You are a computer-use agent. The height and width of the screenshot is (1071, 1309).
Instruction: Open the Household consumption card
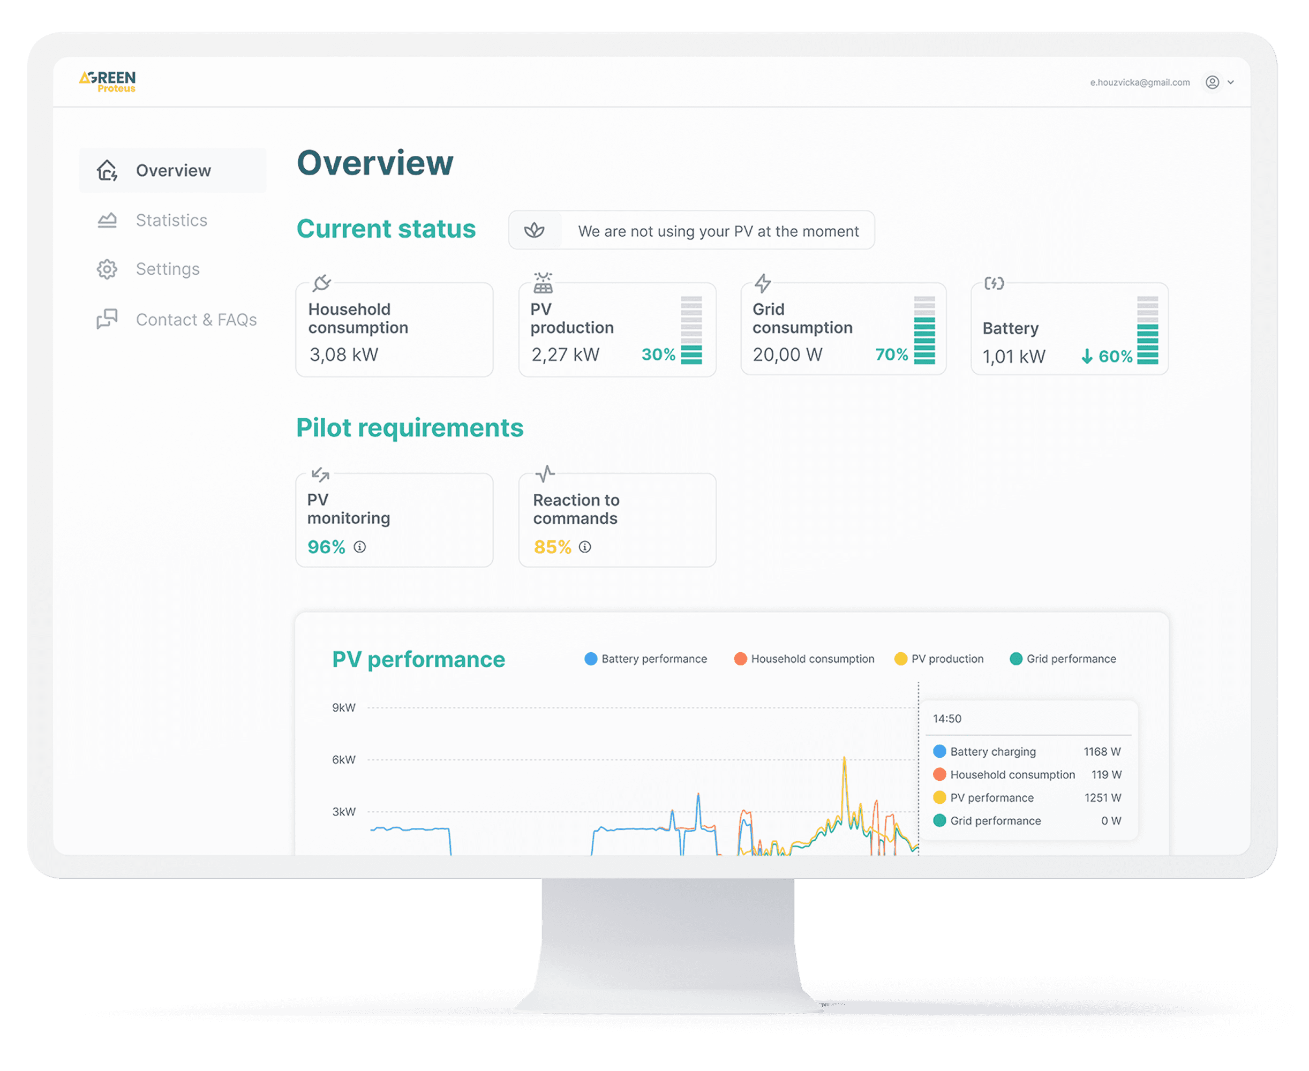tap(394, 330)
